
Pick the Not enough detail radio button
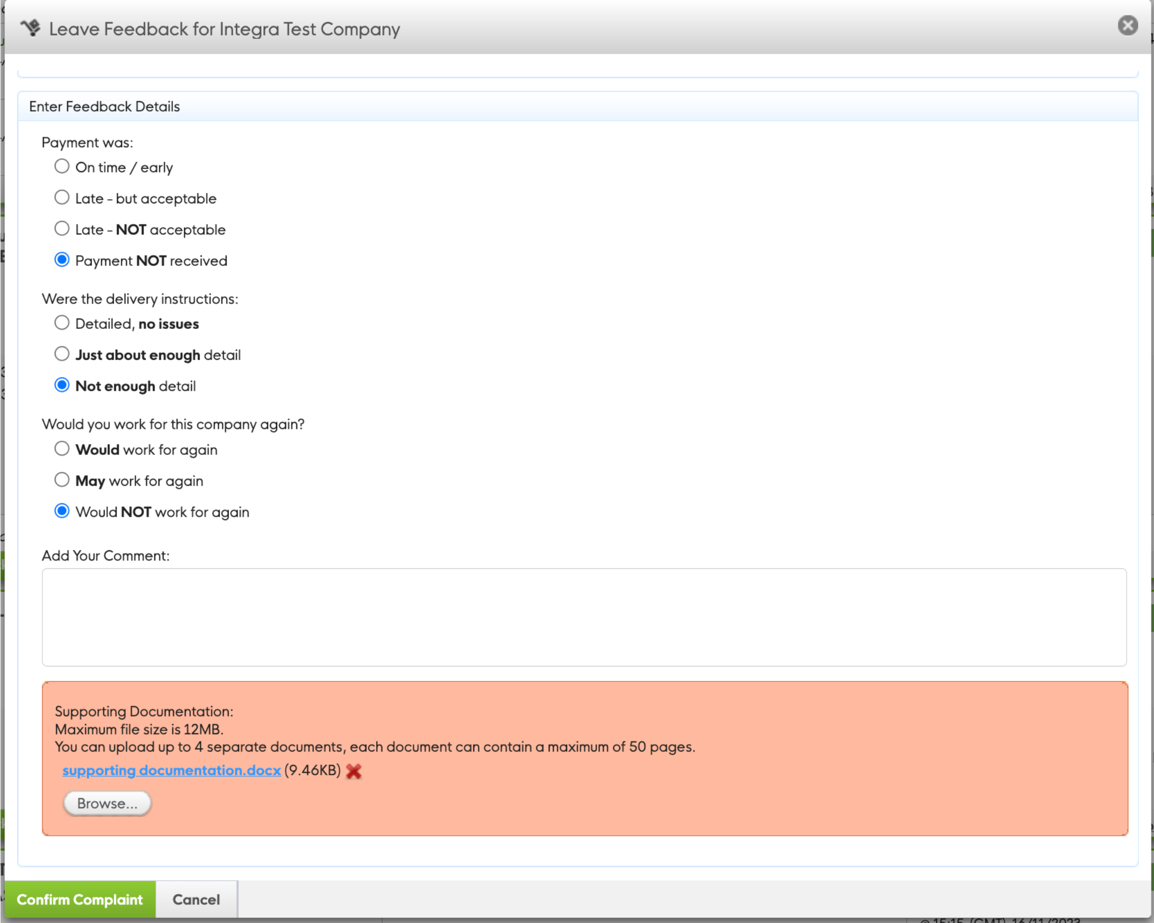point(62,385)
